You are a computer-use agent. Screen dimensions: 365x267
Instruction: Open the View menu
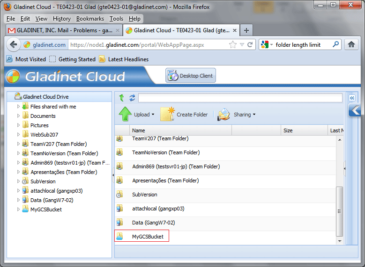click(41, 19)
